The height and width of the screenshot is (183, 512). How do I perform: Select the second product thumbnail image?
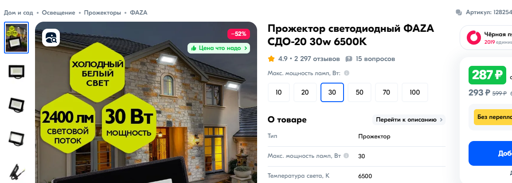tap(16, 71)
